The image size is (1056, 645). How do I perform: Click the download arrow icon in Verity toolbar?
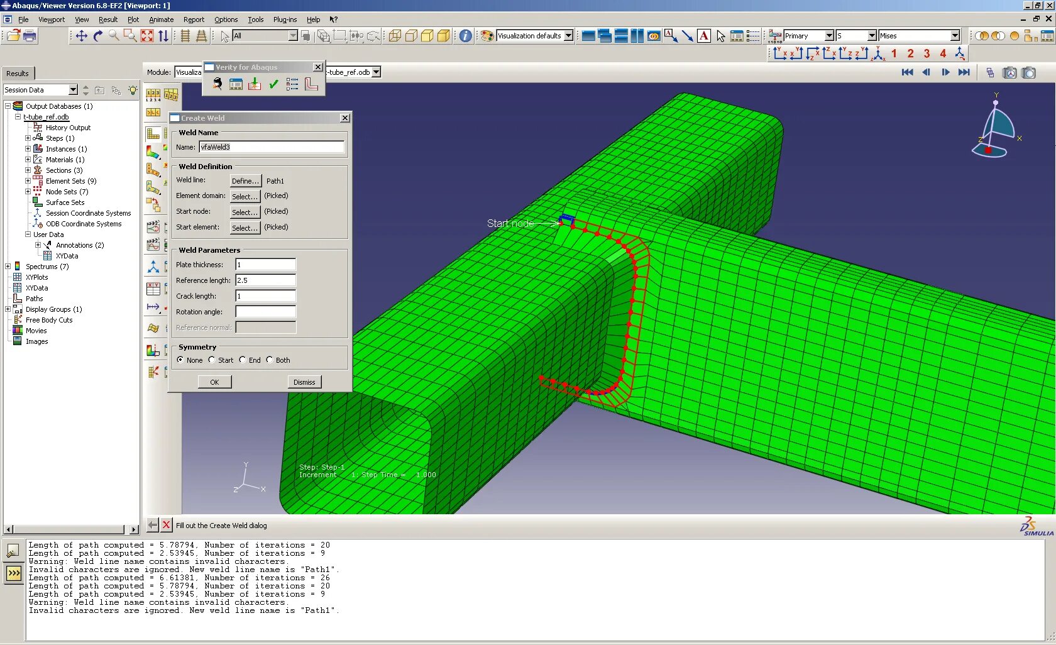[x=255, y=84]
